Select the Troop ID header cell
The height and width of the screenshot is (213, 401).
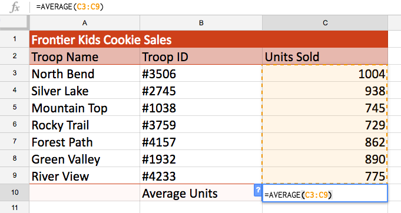(201, 56)
